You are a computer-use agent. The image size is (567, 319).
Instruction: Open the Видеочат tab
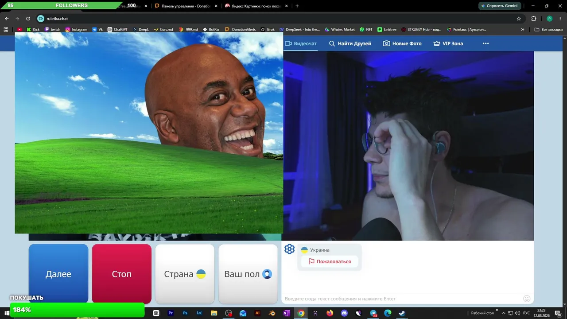pyautogui.click(x=301, y=43)
